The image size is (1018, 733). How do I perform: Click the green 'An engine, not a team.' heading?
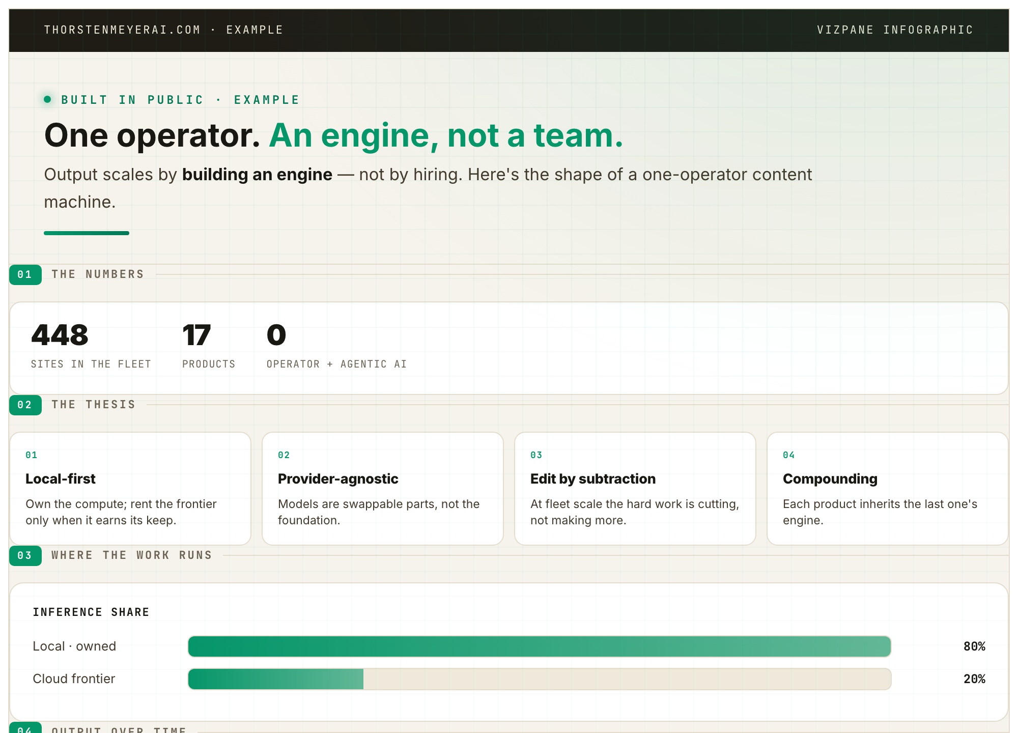[x=446, y=135]
